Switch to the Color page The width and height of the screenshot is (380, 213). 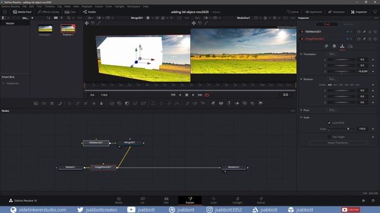tap(214, 200)
